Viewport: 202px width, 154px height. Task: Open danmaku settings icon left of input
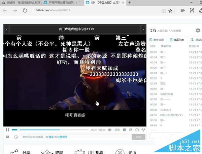[8, 137]
